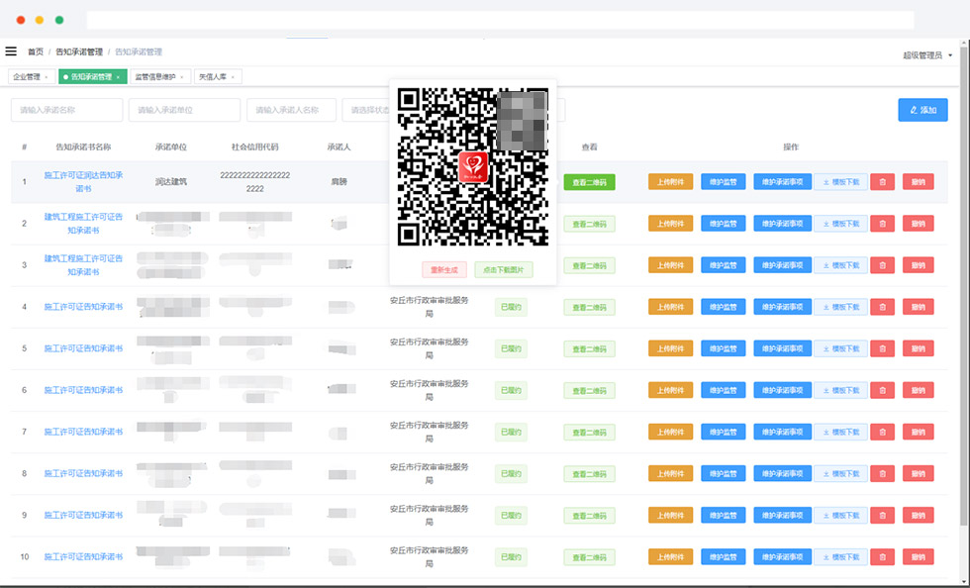Screen dimensions: 970x588
Task: Delete row 3 using its trash icon
Action: [x=882, y=265]
